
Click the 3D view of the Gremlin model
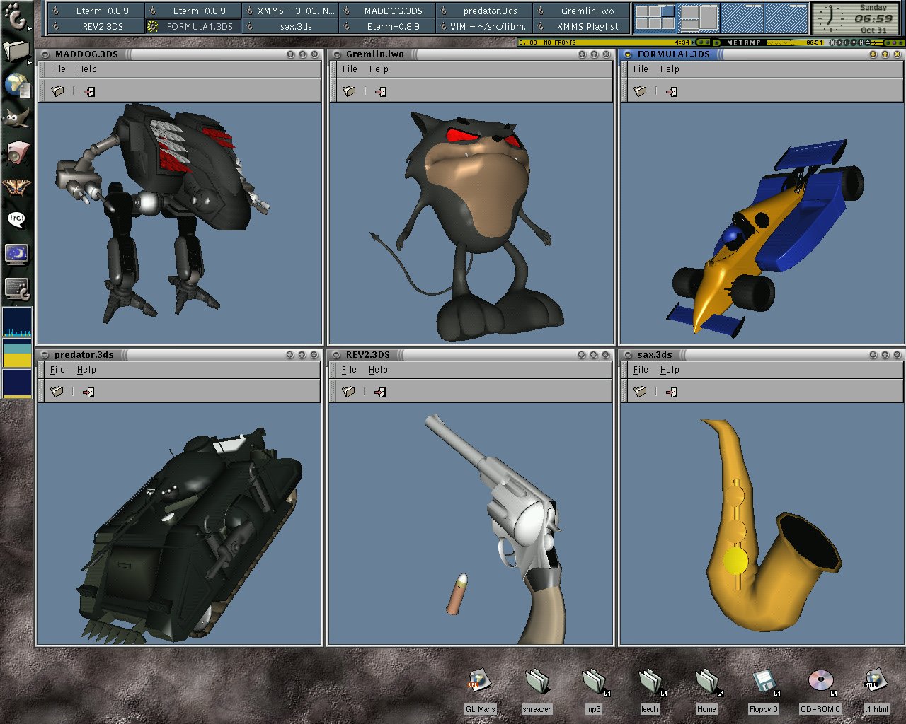(471, 223)
